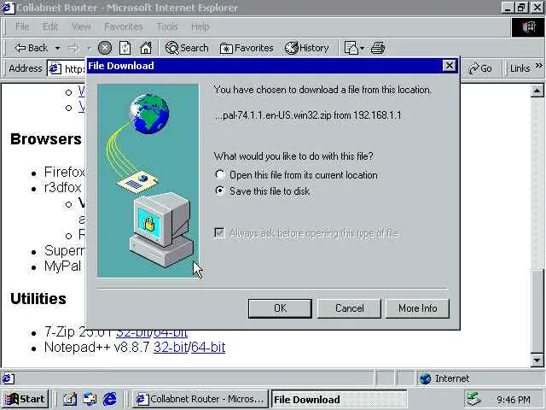
Task: Go to the Home page icon
Action: point(146,48)
